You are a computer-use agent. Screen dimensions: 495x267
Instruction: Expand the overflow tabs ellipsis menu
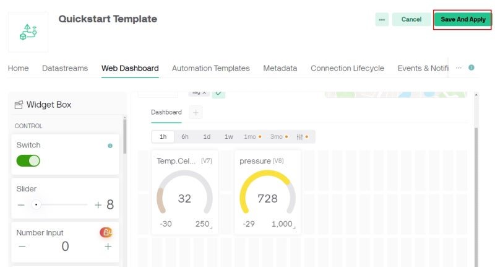(x=458, y=68)
